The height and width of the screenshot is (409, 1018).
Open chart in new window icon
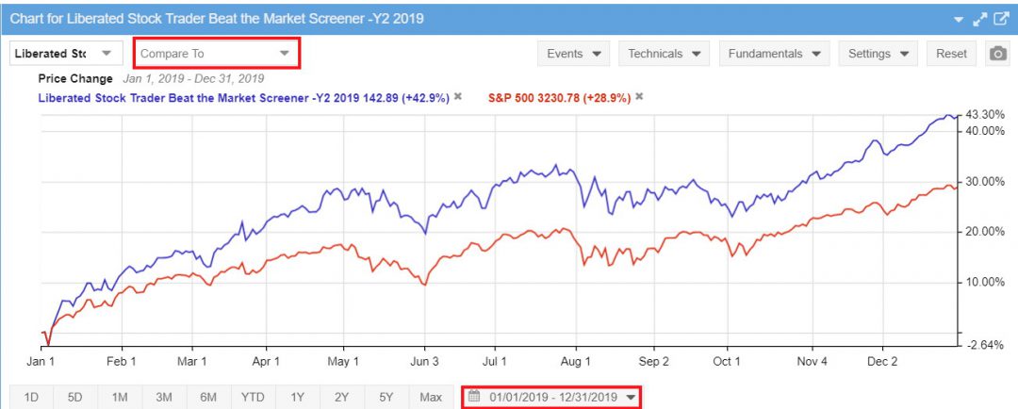(x=1000, y=19)
